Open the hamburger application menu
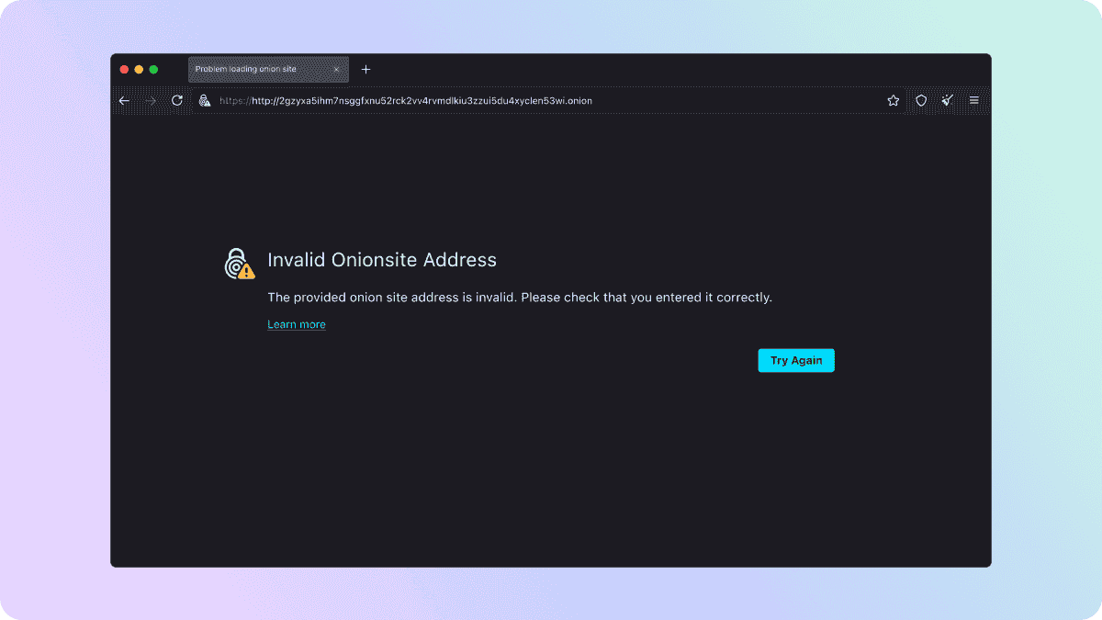The height and width of the screenshot is (620, 1102). point(974,101)
